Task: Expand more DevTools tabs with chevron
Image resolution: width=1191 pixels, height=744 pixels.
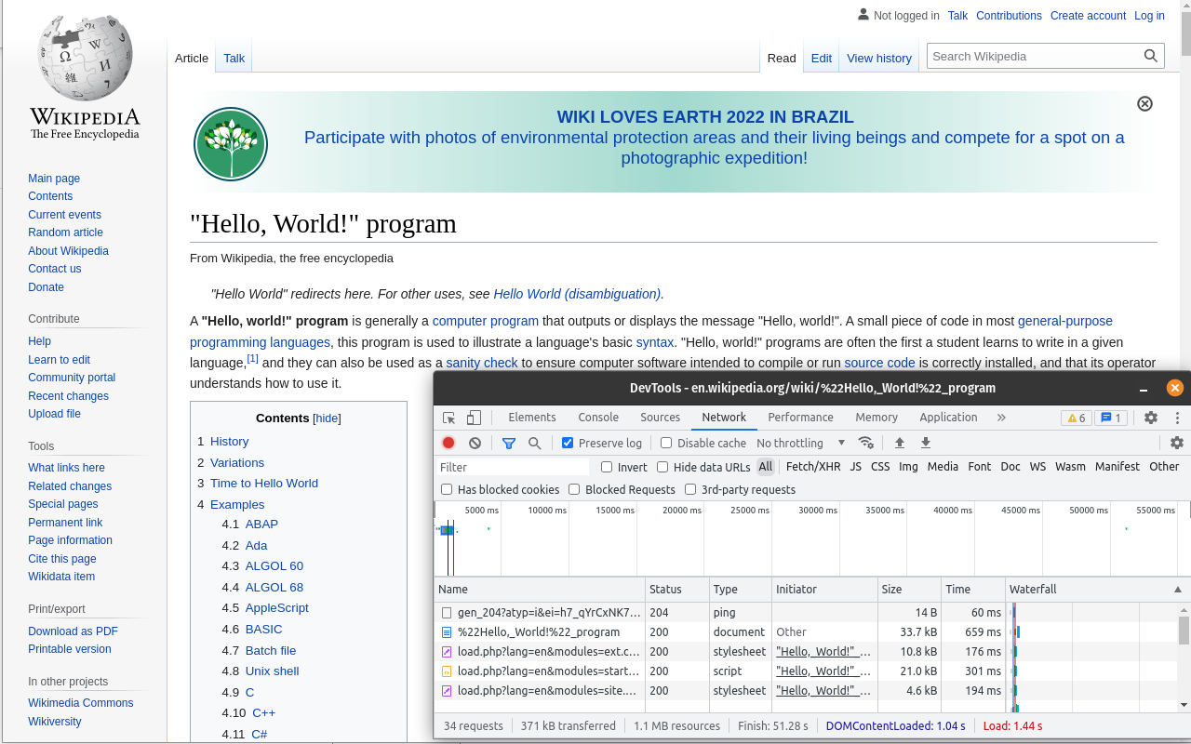Action: point(1001,418)
